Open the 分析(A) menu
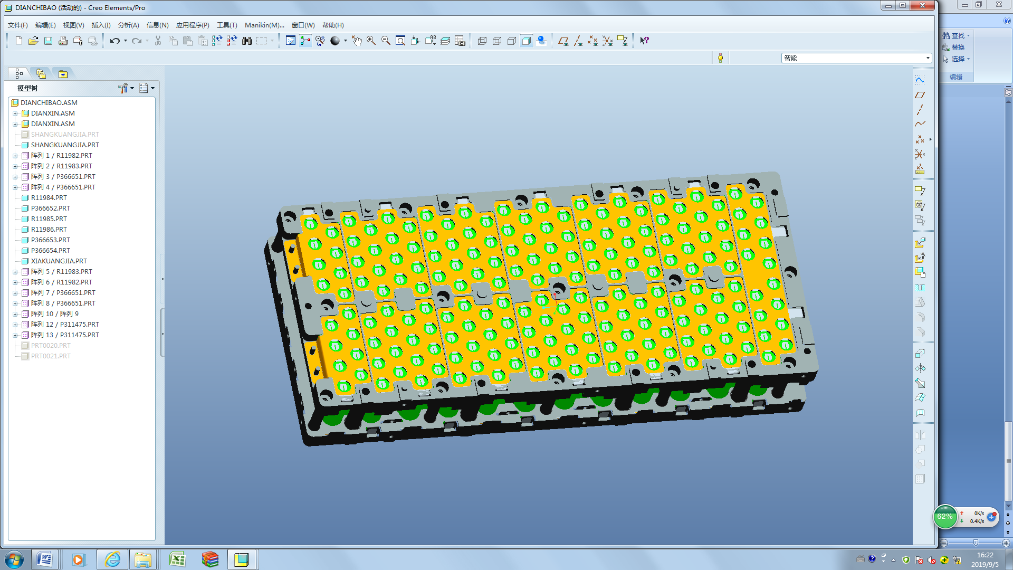 [129, 25]
